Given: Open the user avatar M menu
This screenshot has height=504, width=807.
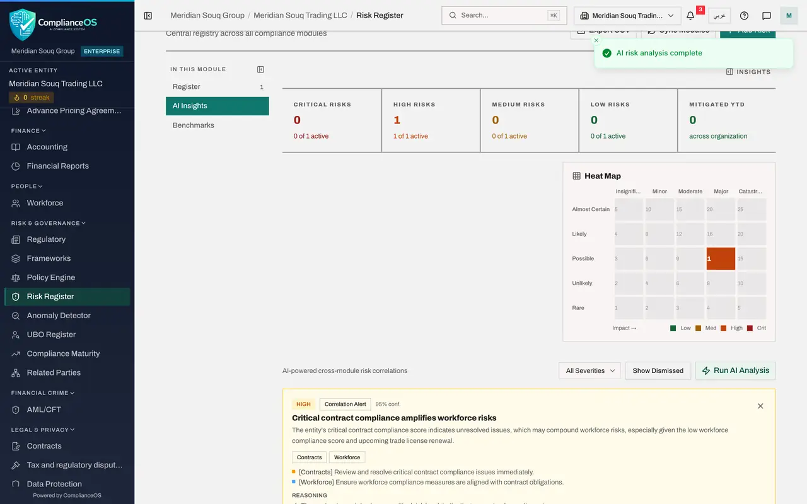Looking at the screenshot, I should pyautogui.click(x=789, y=16).
